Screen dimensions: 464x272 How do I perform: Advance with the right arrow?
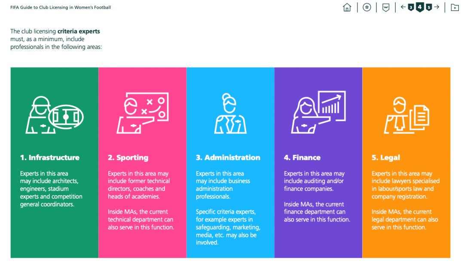click(x=437, y=7)
